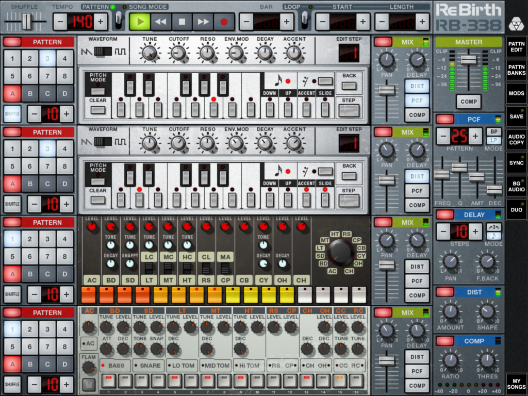Click the MASTER level fader
Screen dimensions: 528x396
pos(468,60)
